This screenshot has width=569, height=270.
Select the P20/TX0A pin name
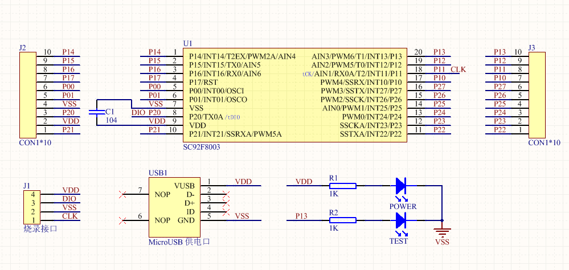(x=206, y=117)
